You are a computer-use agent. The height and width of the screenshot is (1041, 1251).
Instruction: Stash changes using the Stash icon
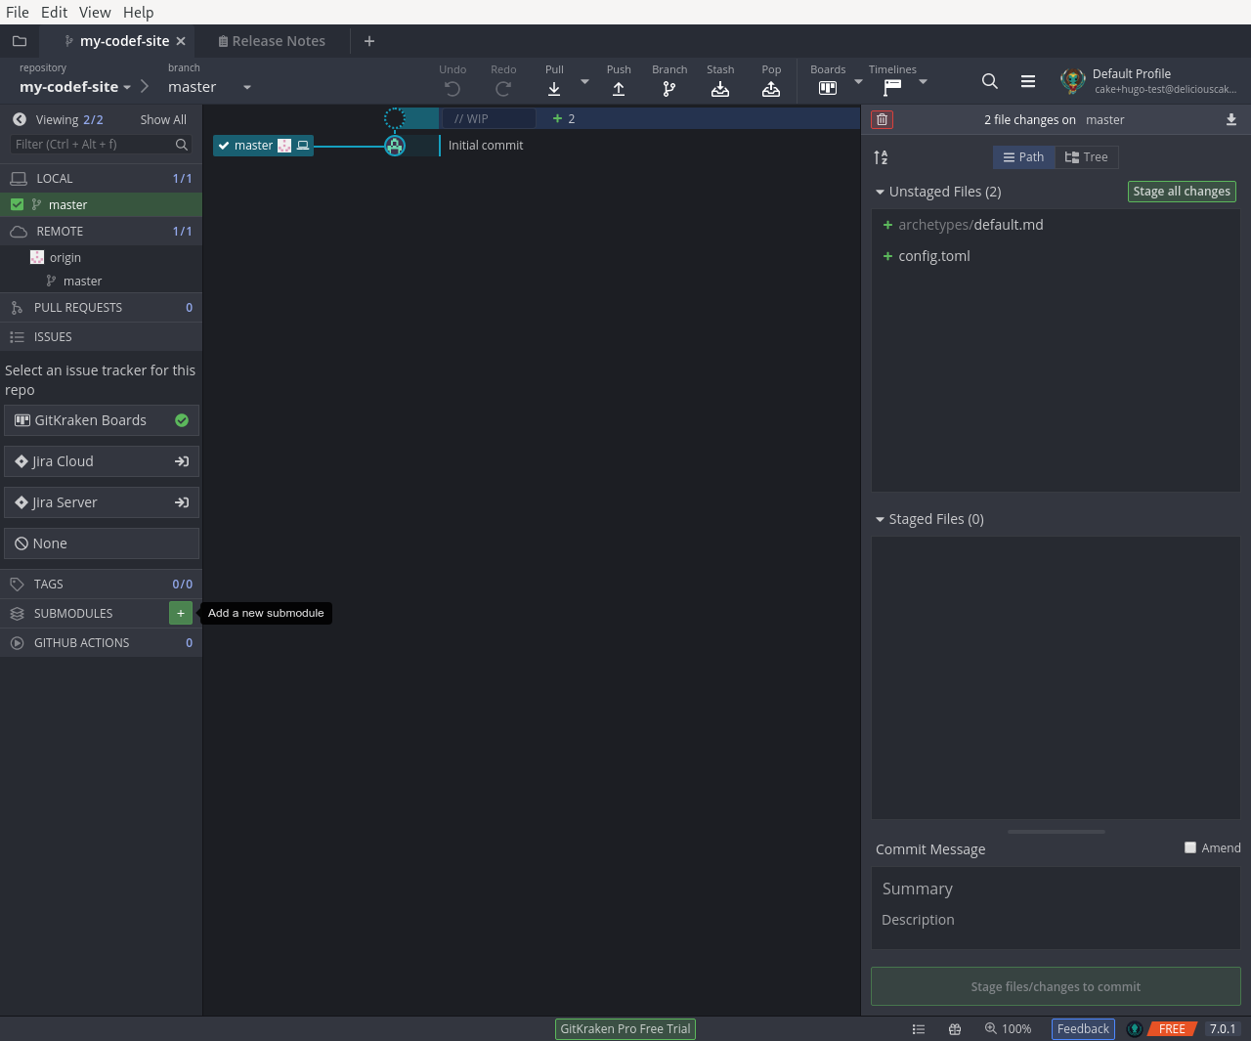(x=720, y=89)
